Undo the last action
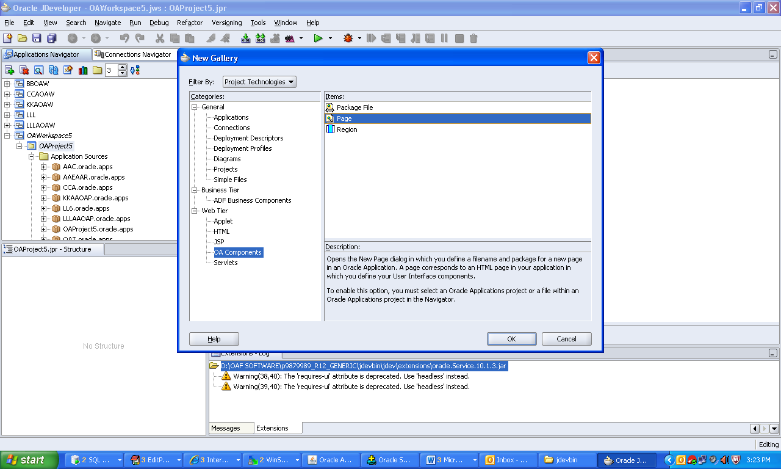 click(x=124, y=38)
